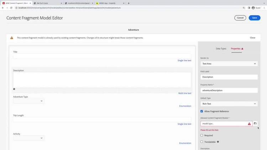Screen dimensions: 267x150
Task: Switch to WKND App GraphQL browser tab
Action: [x=110, y=3]
